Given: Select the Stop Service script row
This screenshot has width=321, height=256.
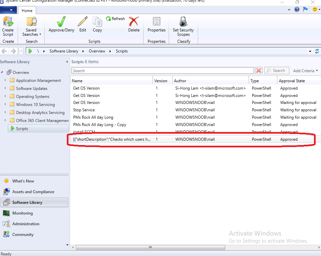Looking at the screenshot, I should [195, 110].
